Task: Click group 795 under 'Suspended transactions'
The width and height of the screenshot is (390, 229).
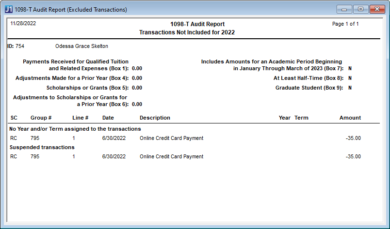Action: point(35,156)
